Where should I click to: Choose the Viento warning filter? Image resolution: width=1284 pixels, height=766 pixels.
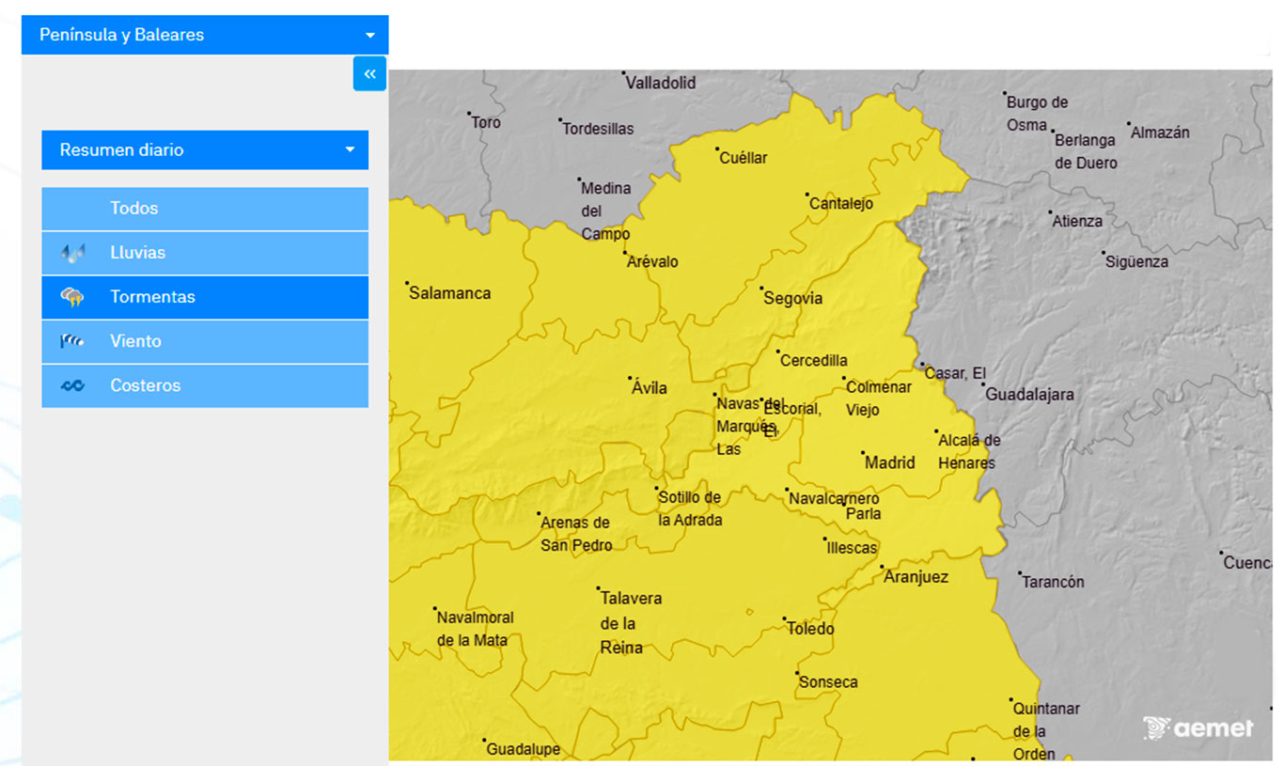pos(205,341)
